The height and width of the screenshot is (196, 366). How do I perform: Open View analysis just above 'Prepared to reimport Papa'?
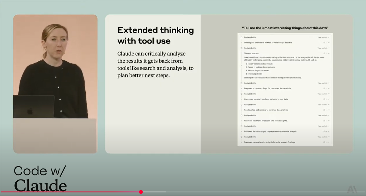click(x=323, y=83)
